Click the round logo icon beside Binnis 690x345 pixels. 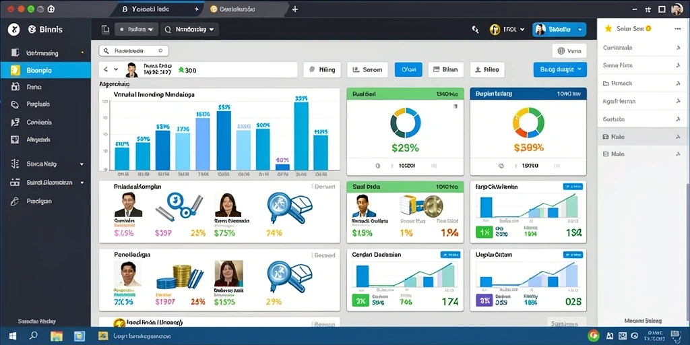(13, 30)
